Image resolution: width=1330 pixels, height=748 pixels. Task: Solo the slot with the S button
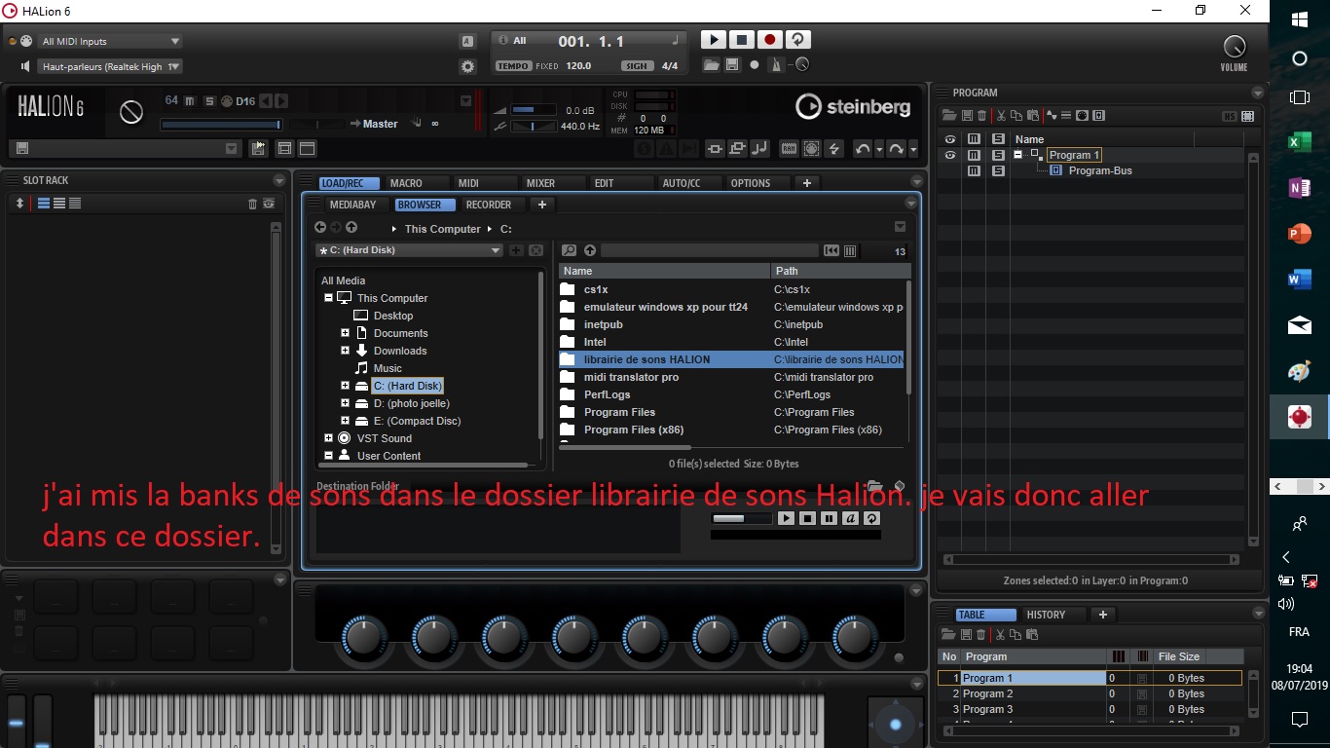pyautogui.click(x=208, y=101)
